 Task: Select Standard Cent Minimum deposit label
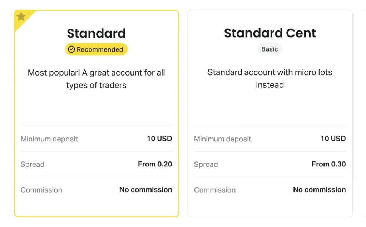(x=222, y=139)
